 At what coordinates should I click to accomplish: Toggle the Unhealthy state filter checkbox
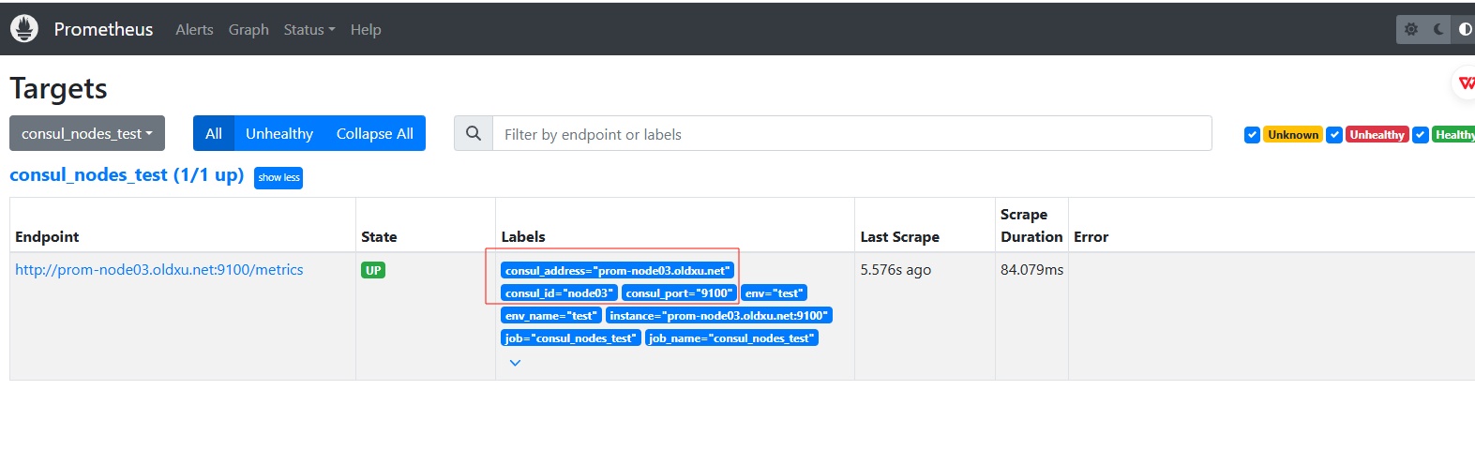(x=1334, y=135)
